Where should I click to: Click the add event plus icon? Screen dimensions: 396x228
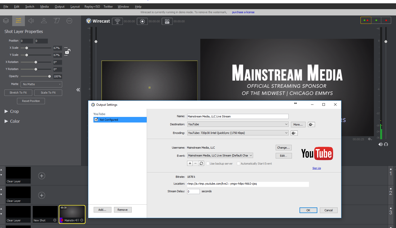coord(190,163)
